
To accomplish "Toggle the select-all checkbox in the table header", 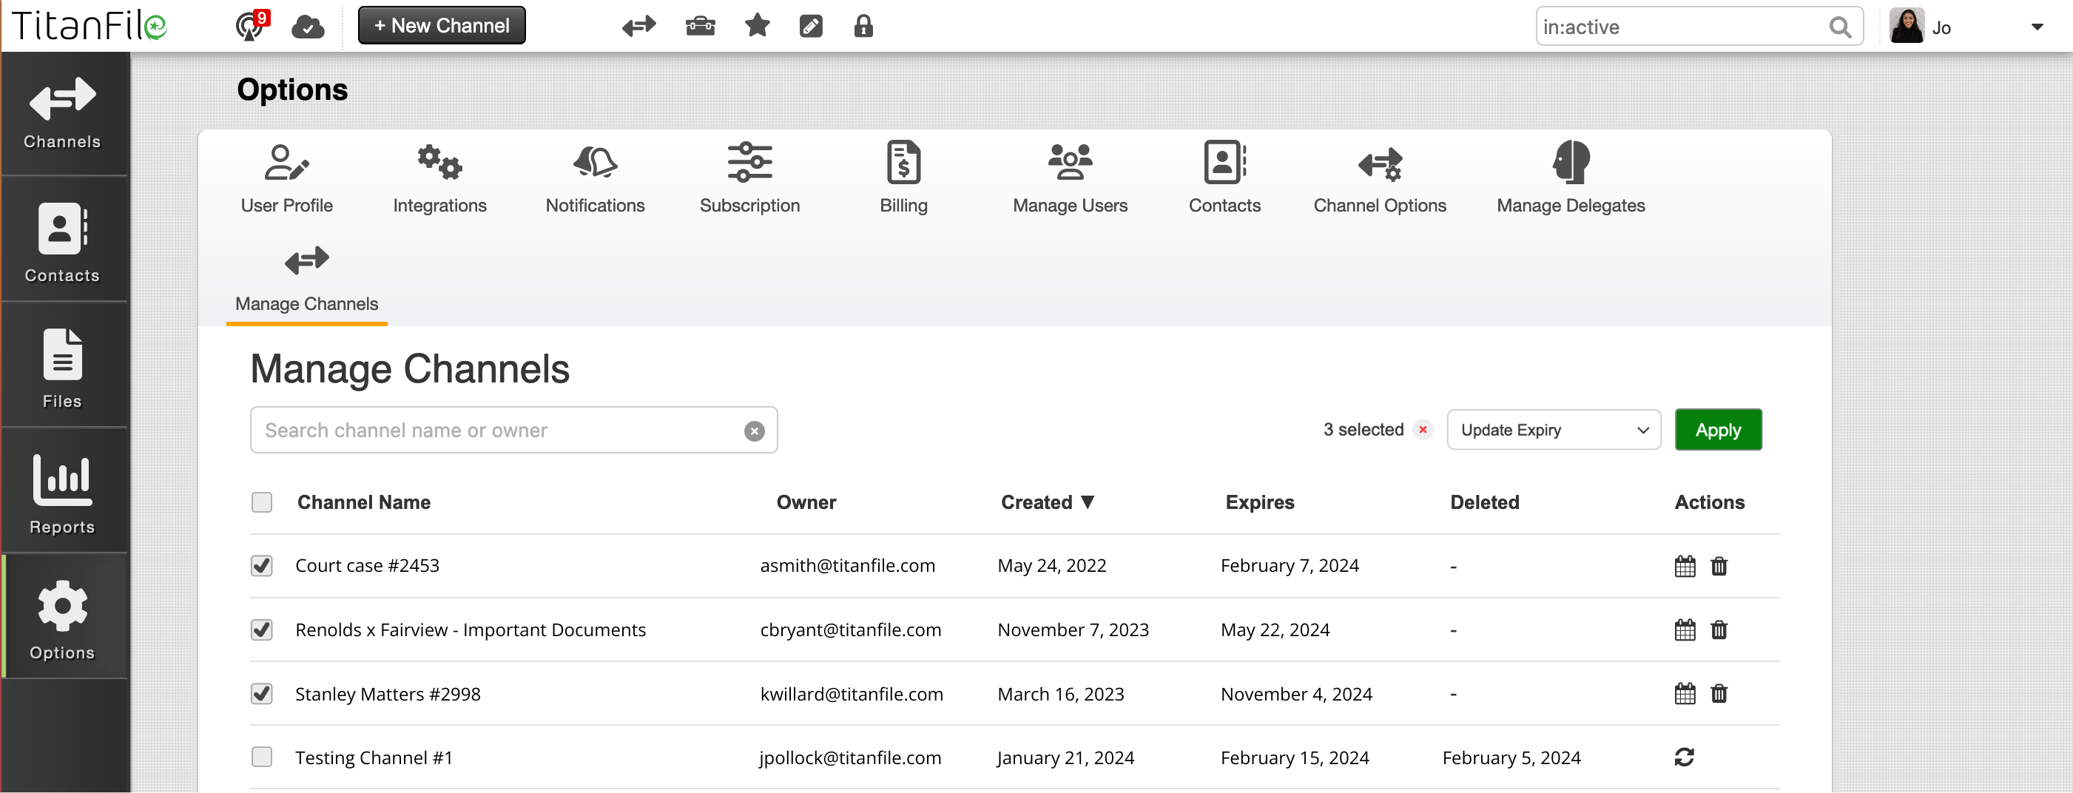I will point(262,502).
